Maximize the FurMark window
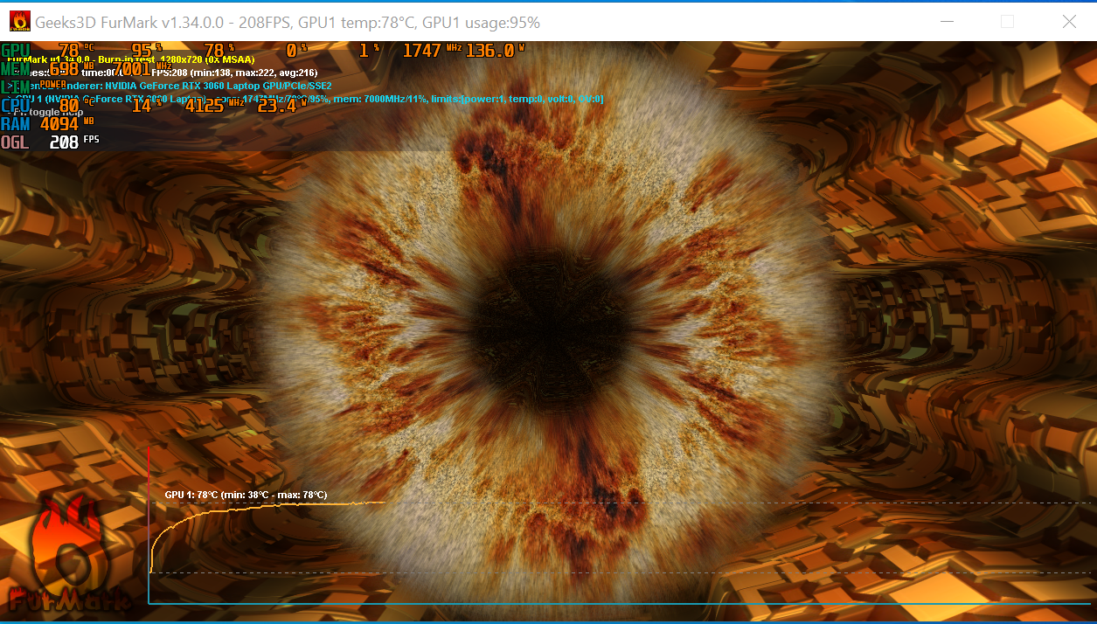The height and width of the screenshot is (624, 1097). [1007, 22]
